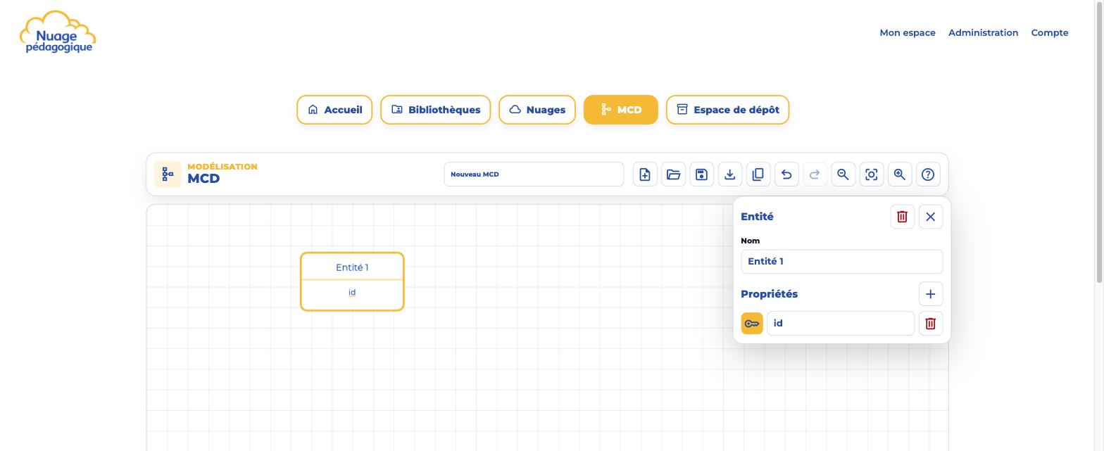The height and width of the screenshot is (451, 1104).
Task: Open an existing MCD from folder
Action: [x=673, y=174]
